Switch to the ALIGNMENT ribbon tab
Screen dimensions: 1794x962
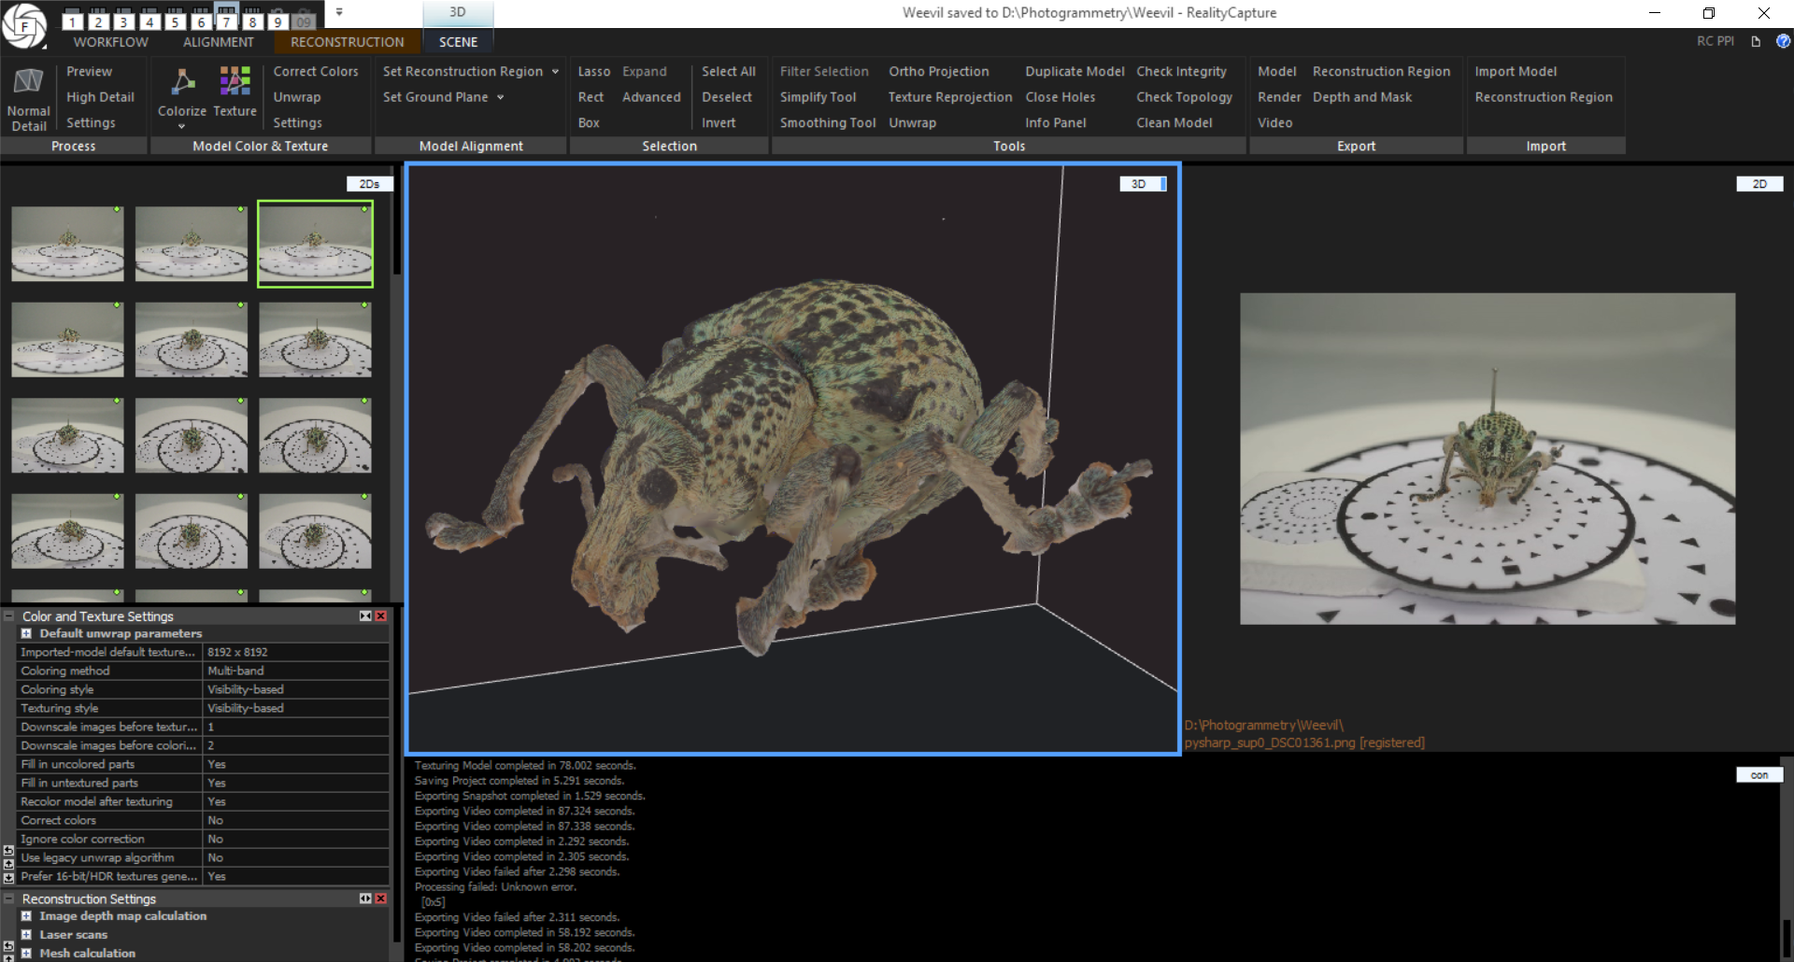coord(218,42)
